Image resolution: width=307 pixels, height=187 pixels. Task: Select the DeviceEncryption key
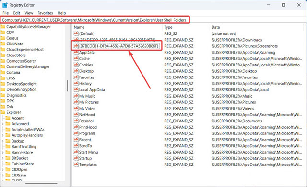click(x=21, y=89)
